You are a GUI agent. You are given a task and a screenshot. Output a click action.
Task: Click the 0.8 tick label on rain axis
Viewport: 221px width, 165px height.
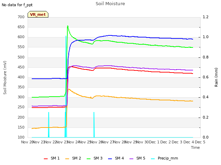[x=205, y=57]
